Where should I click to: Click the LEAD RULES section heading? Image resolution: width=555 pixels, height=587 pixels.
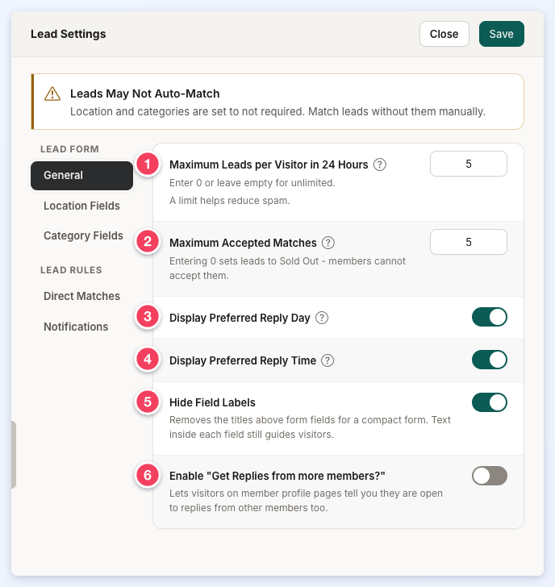(71, 270)
